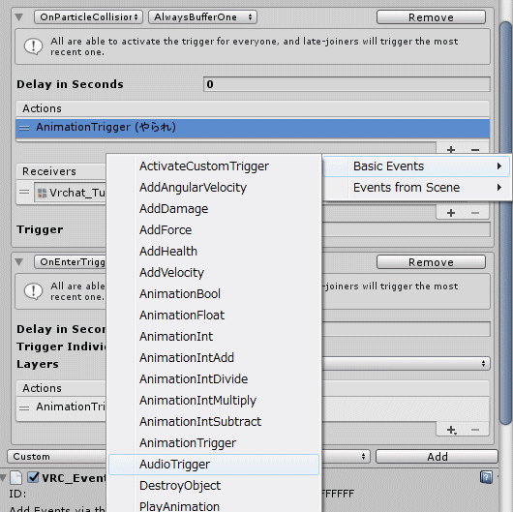Click the Trigger text field

pyautogui.click(x=406, y=229)
